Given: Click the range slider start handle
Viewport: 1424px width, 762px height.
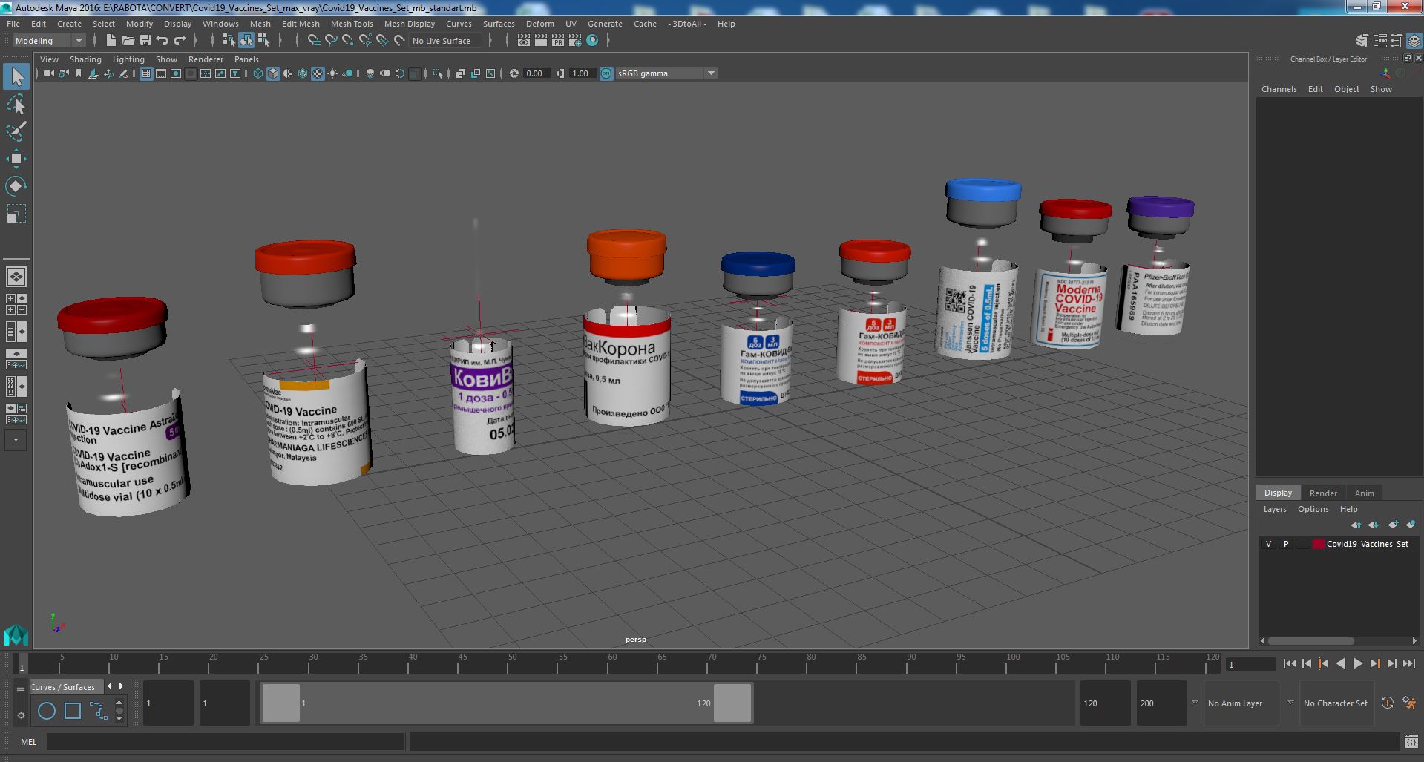Looking at the screenshot, I should pos(281,703).
